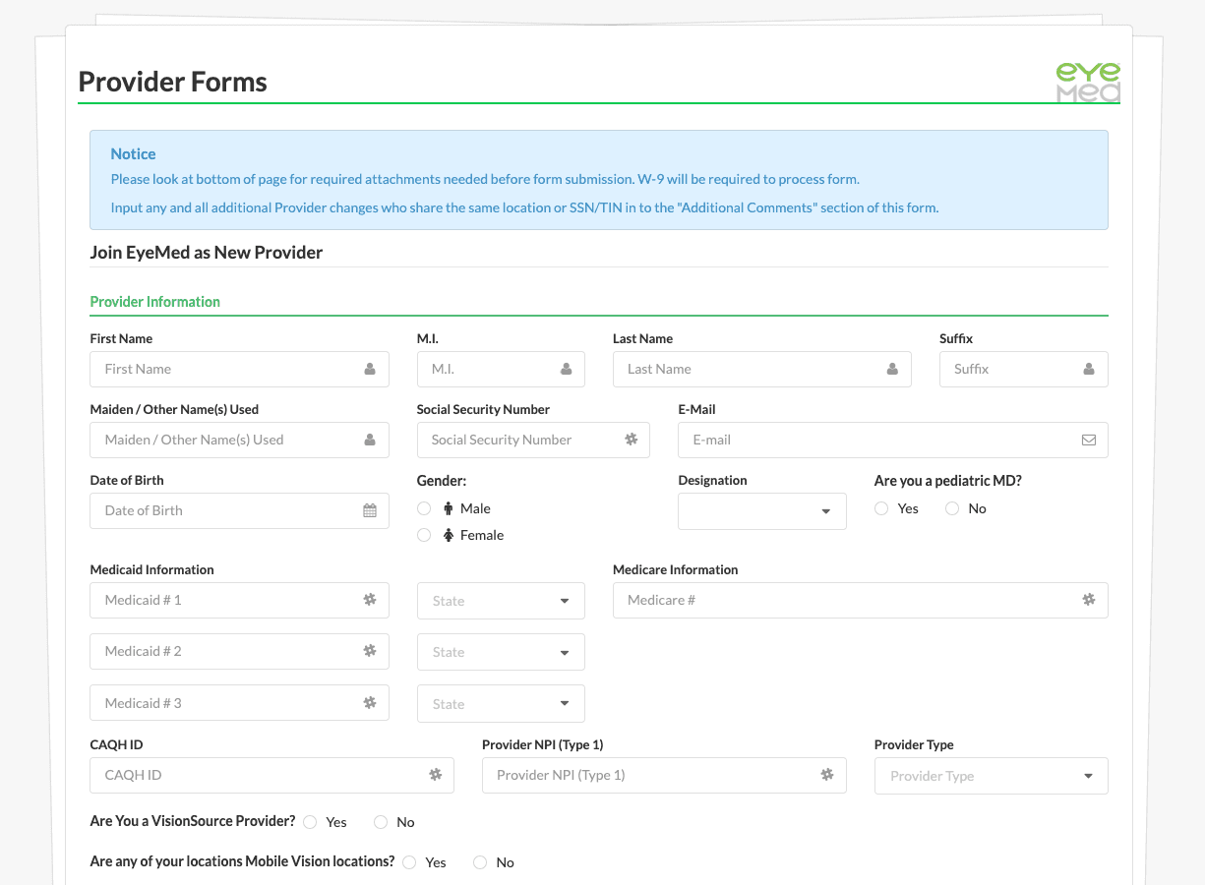
Task: Click envelope icon in E-Mail field
Action: pos(1088,441)
